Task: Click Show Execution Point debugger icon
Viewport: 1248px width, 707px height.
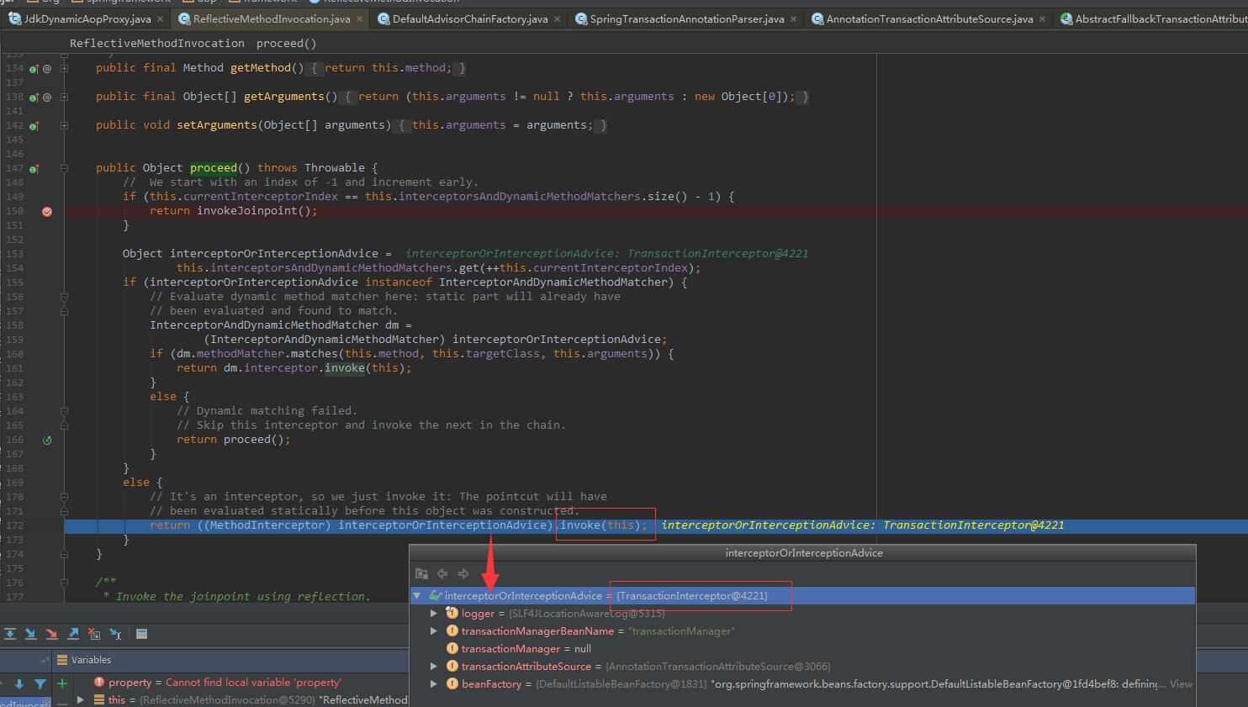Action: [x=9, y=634]
